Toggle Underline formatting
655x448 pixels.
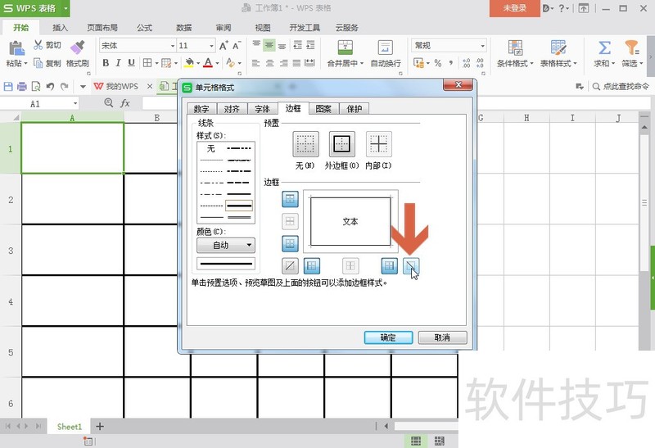(x=131, y=63)
